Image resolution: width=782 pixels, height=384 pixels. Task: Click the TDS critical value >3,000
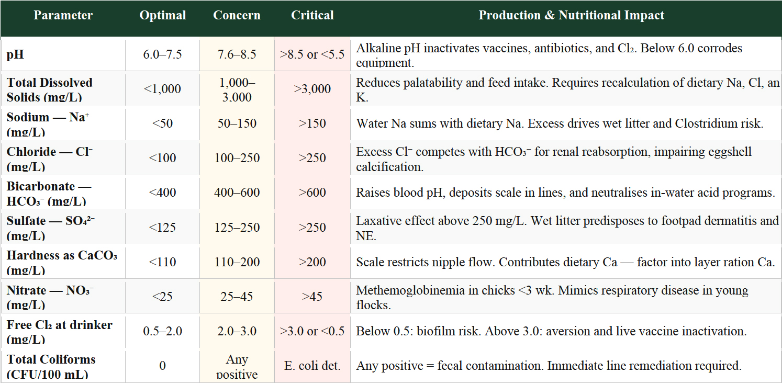coord(312,89)
